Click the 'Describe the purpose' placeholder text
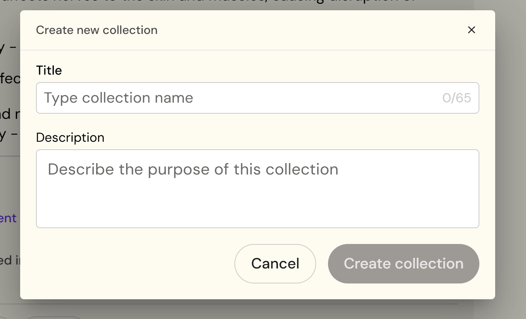Screen dimensions: 526x319 (193, 169)
